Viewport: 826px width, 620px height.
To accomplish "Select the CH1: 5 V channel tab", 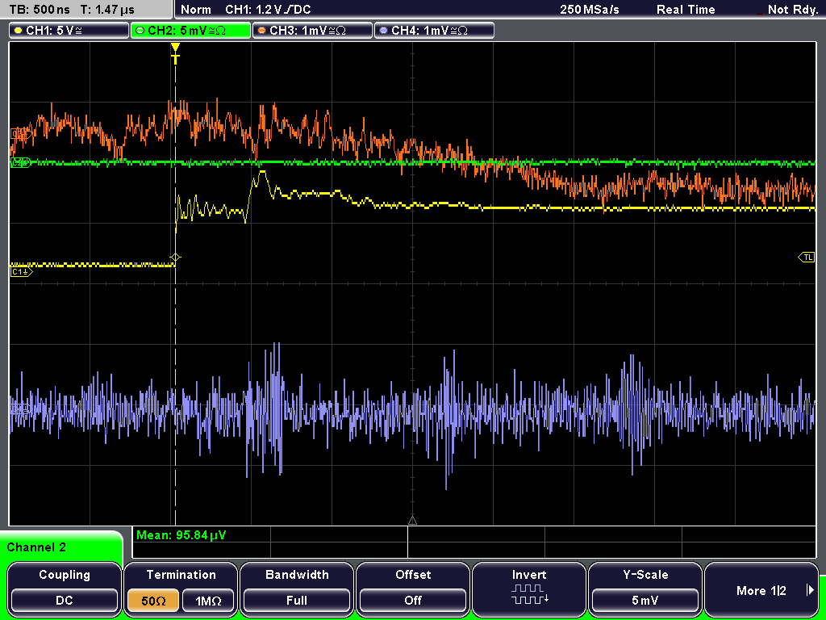I will click(x=69, y=31).
